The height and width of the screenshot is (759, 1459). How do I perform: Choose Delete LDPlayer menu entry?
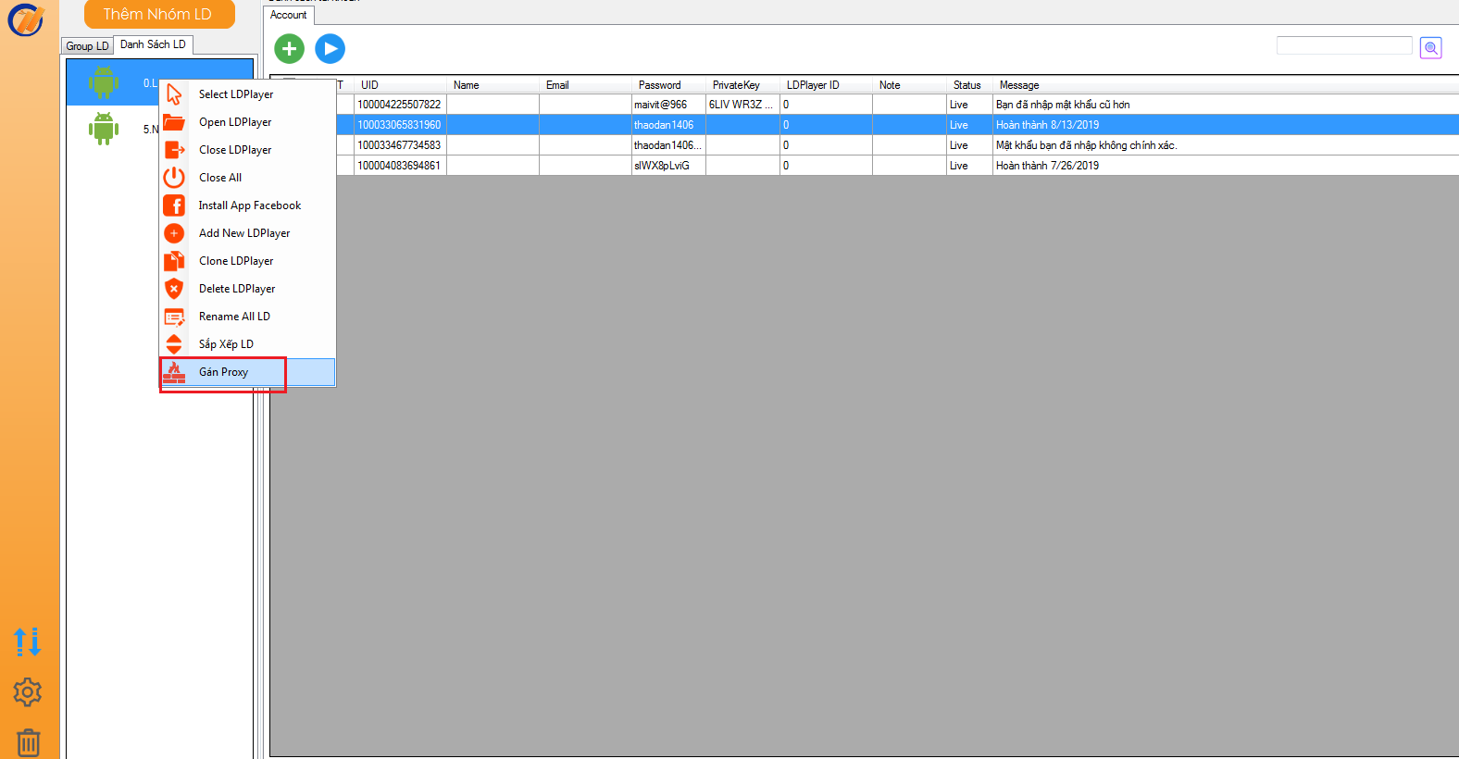tap(248, 289)
